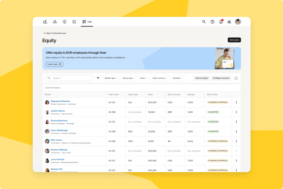Click the Equity type column header
The height and width of the screenshot is (189, 283).
point(133,94)
